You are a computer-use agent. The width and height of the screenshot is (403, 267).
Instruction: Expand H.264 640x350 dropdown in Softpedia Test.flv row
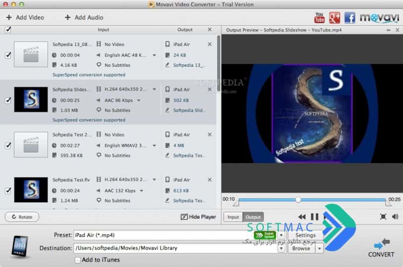click(x=154, y=179)
